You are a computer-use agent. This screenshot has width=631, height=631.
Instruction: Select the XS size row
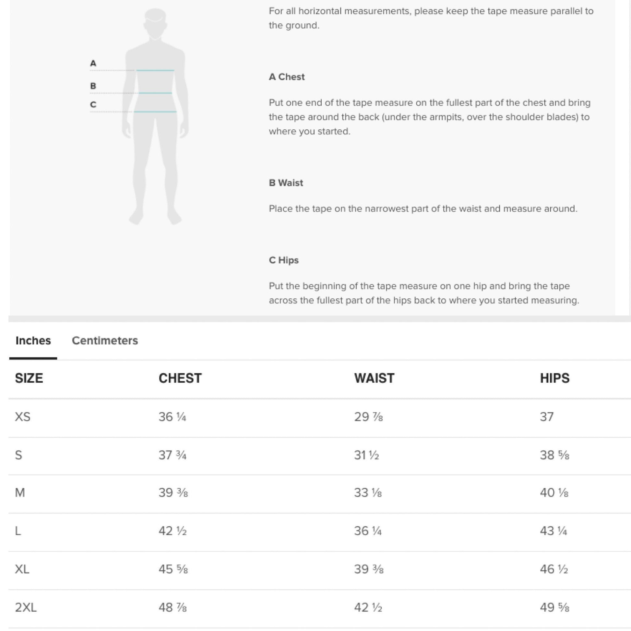319,417
